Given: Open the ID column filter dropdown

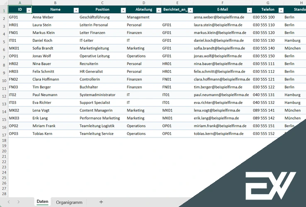Looking at the screenshot, I should [29, 10].
